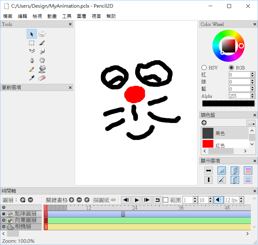The height and width of the screenshot is (245, 258).
Task: Increase the Alpha value with stepper
Action: [252, 94]
